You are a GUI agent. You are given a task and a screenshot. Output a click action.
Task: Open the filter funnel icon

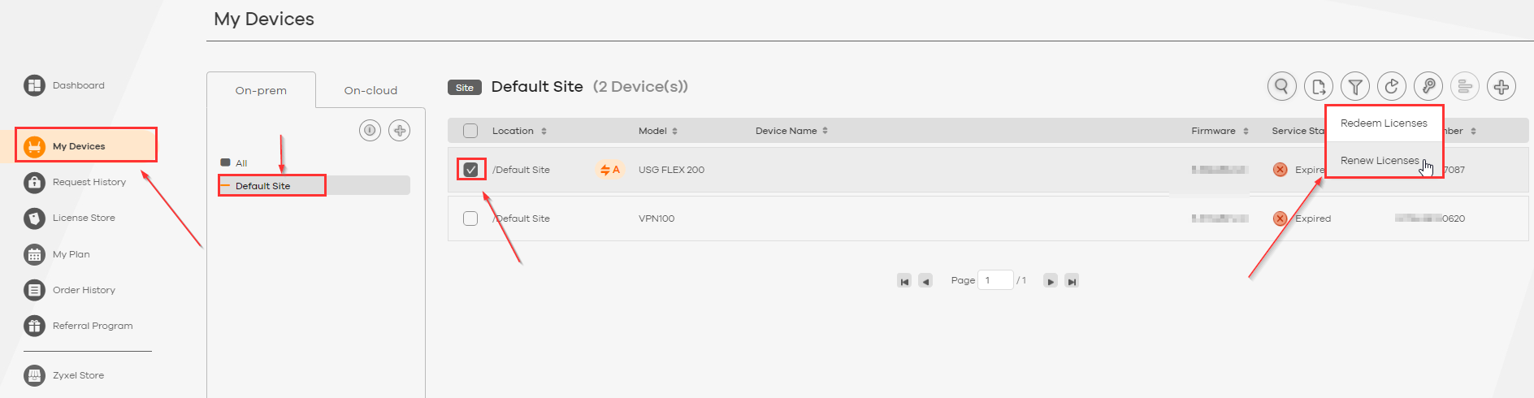pyautogui.click(x=1355, y=86)
